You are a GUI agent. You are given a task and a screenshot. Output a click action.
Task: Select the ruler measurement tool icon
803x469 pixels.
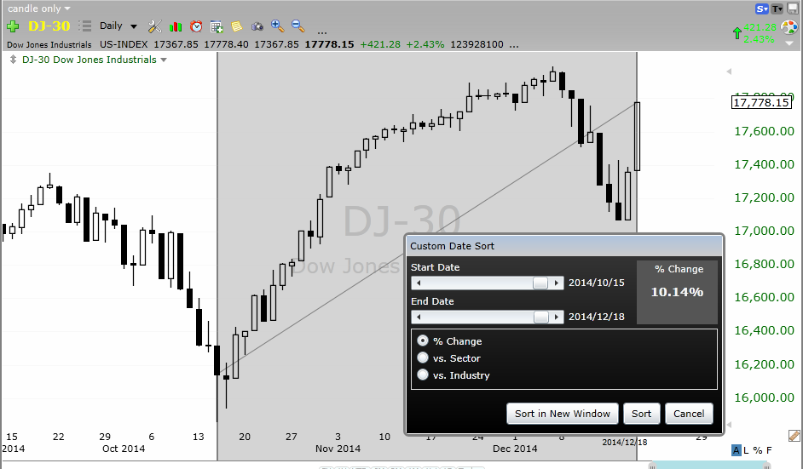794,436
